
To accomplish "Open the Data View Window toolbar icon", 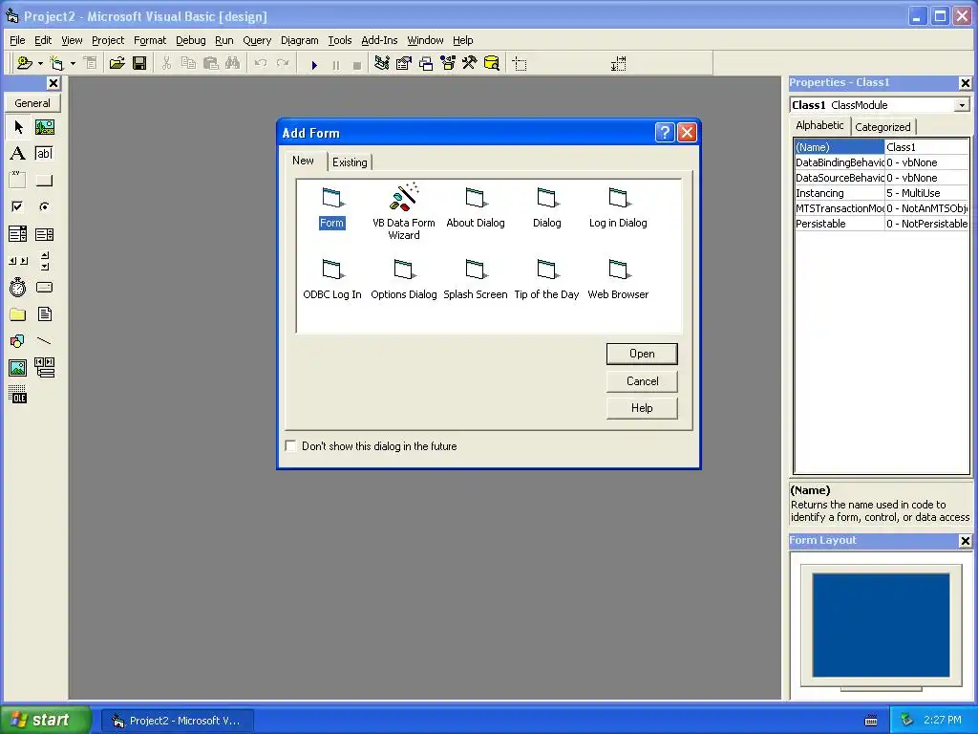I will click(492, 63).
